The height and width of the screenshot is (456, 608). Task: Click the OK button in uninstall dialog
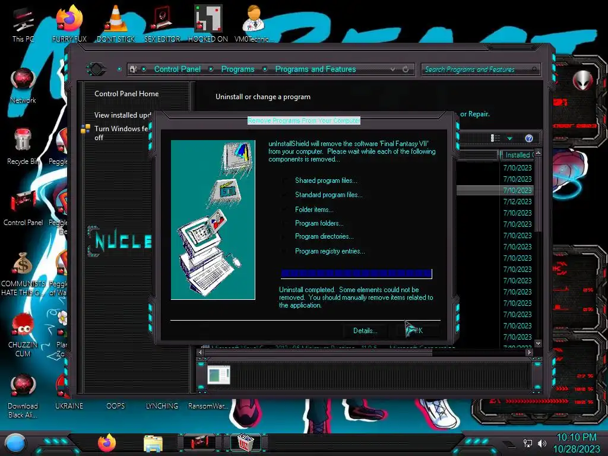tap(419, 331)
